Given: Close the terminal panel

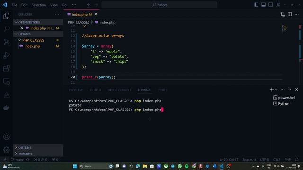Looking at the screenshot, I should click(x=297, y=90).
